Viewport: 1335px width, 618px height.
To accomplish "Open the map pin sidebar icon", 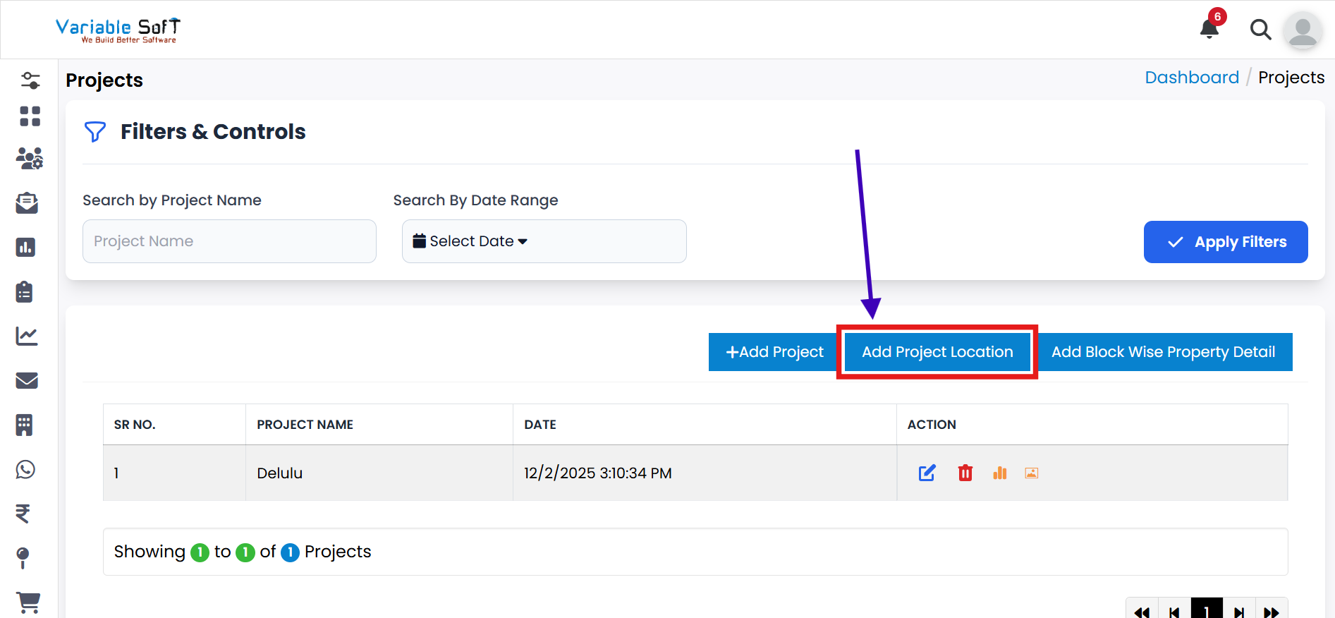I will 23,558.
